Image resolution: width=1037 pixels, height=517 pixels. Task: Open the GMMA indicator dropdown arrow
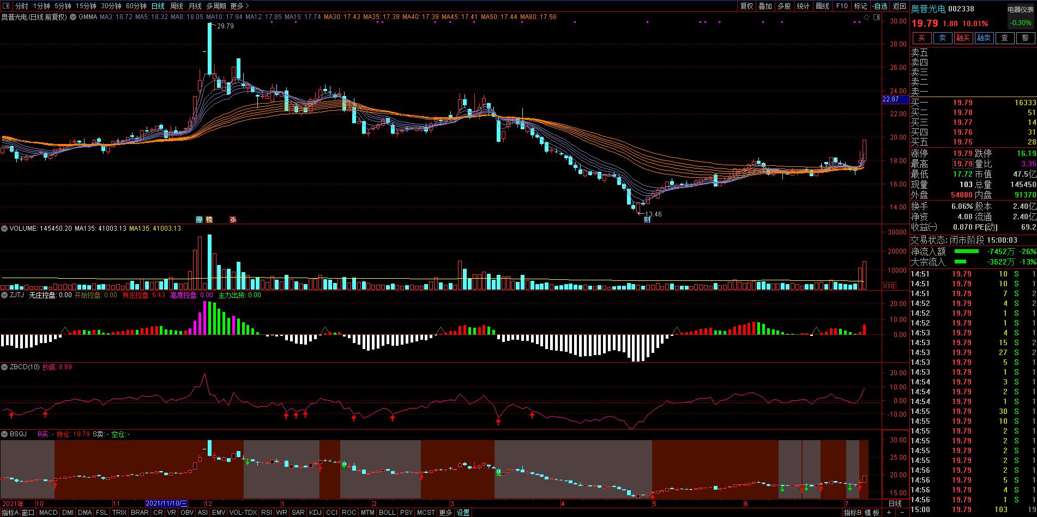pyautogui.click(x=73, y=17)
